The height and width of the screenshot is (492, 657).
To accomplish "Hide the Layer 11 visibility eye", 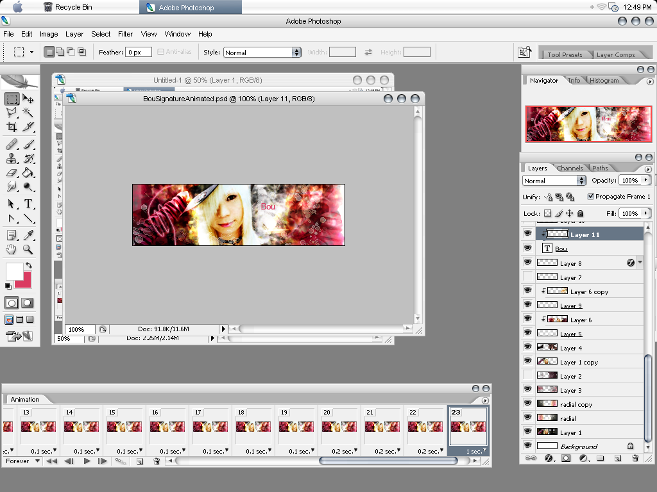I will click(528, 233).
